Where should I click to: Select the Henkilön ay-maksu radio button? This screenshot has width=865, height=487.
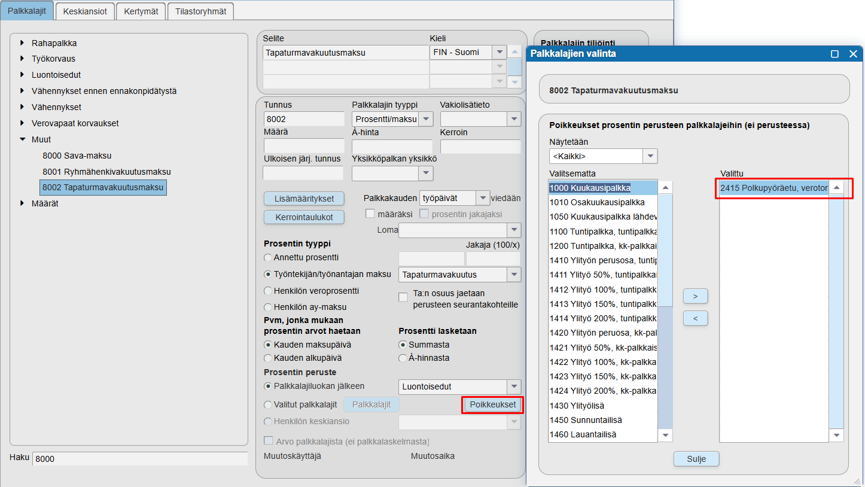(x=268, y=307)
